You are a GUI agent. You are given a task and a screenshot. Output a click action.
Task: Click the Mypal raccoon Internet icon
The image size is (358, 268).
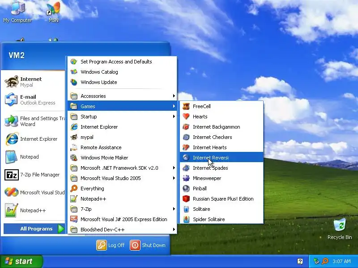pyautogui.click(x=12, y=82)
